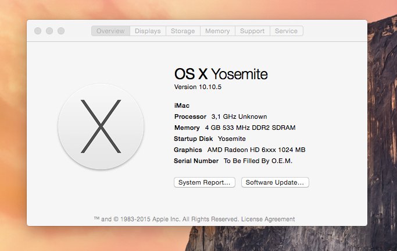Image resolution: width=397 pixels, height=251 pixels.
Task: Zoom the About This Mac window
Action: point(61,31)
